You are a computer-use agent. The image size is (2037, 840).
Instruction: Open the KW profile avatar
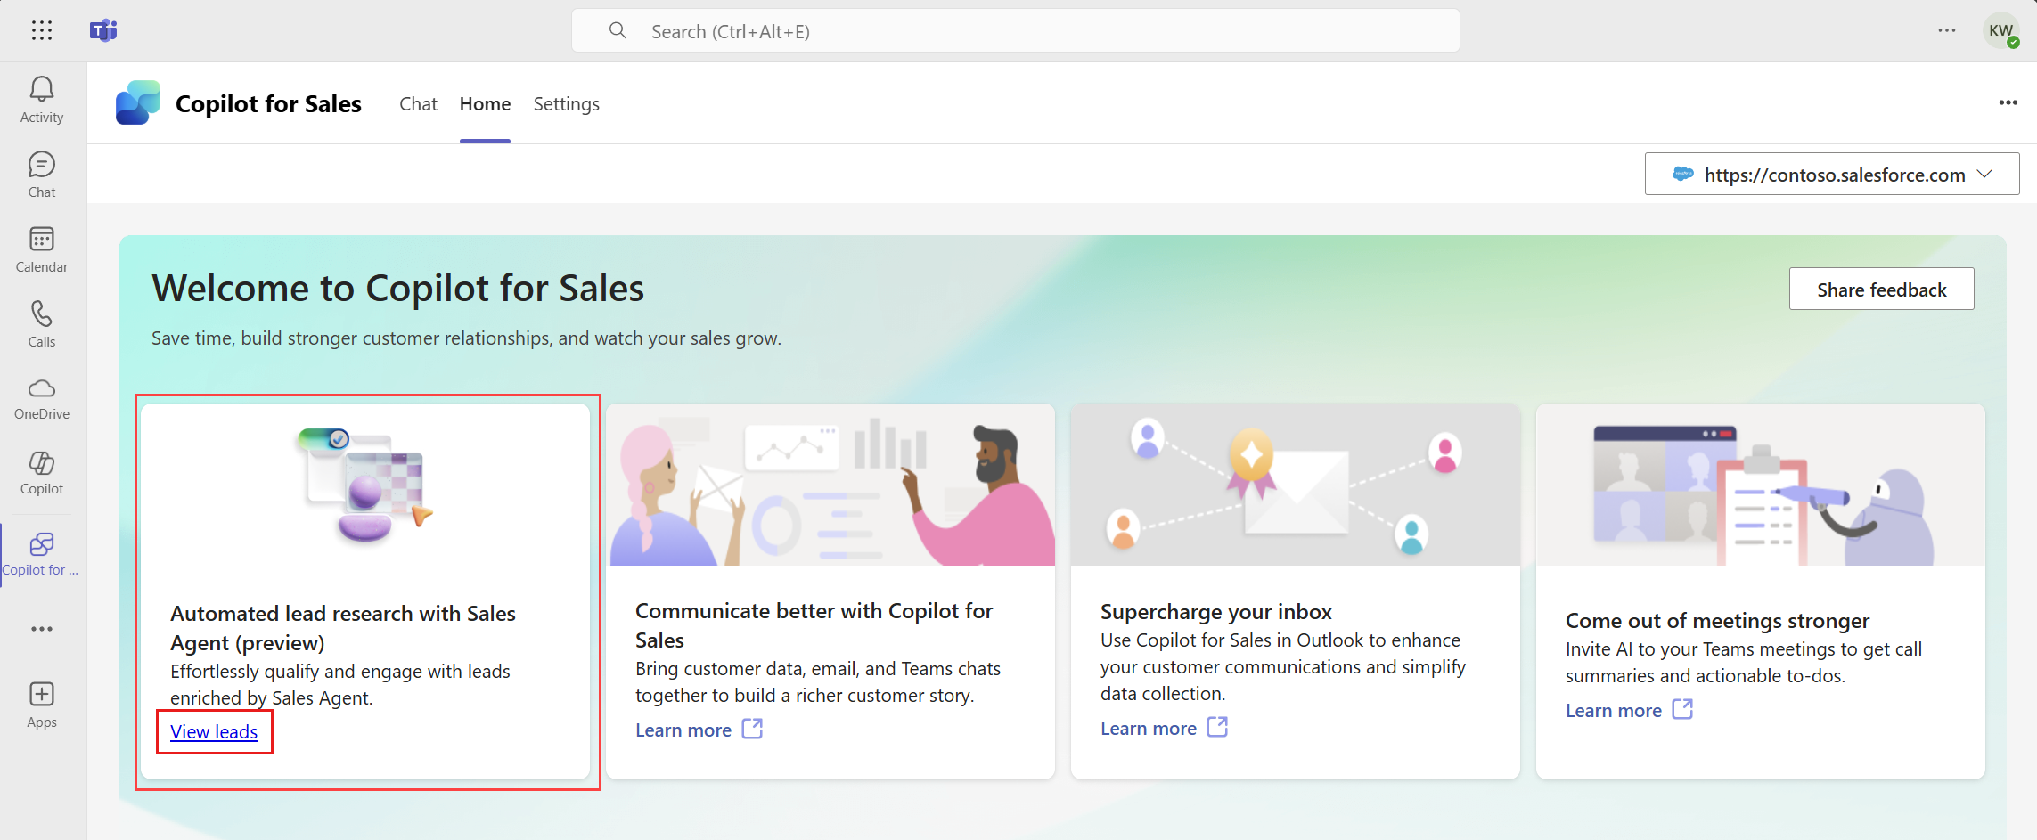[2001, 30]
